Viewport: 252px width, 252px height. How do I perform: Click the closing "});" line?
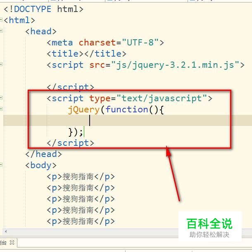coord(76,132)
